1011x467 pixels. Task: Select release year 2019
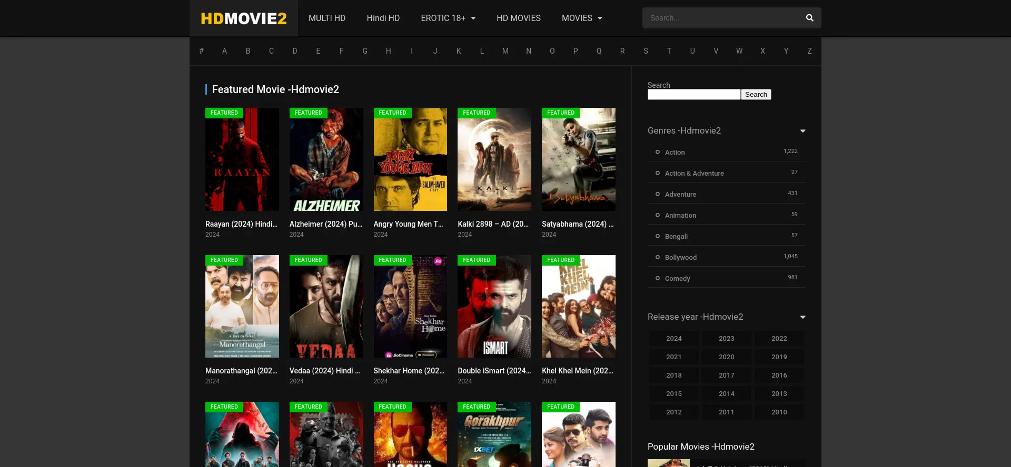[779, 357]
